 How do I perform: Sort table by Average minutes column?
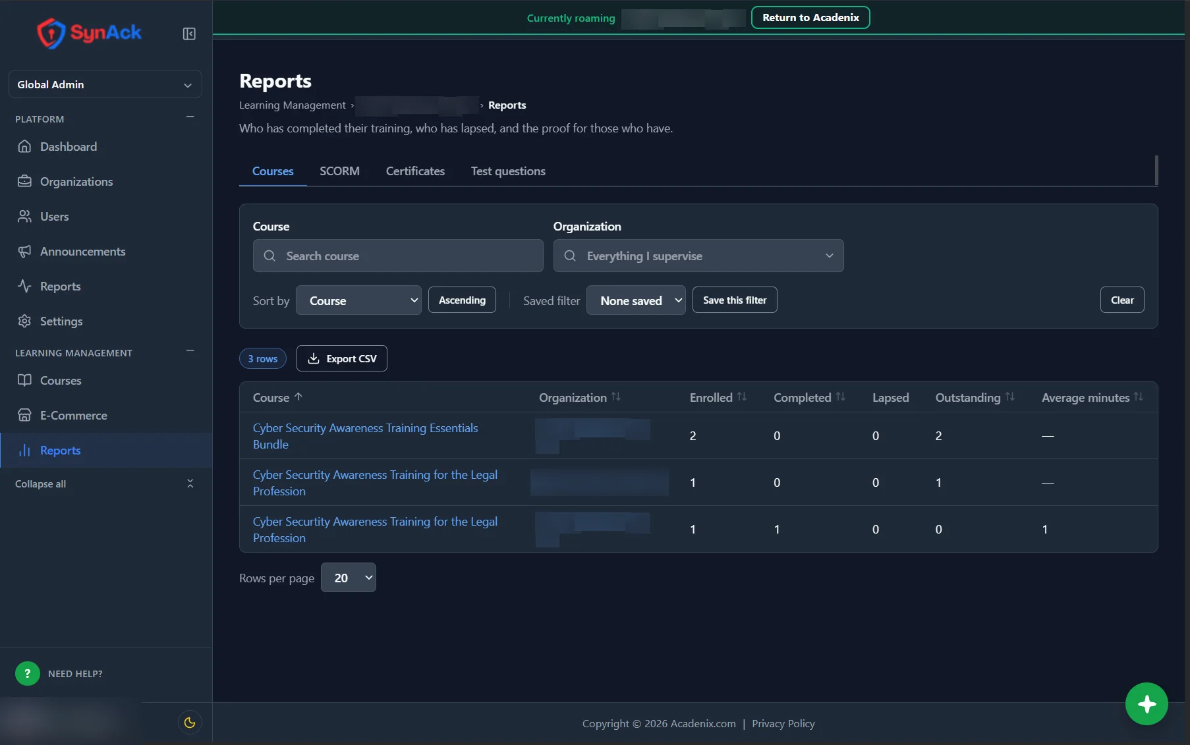1092,397
